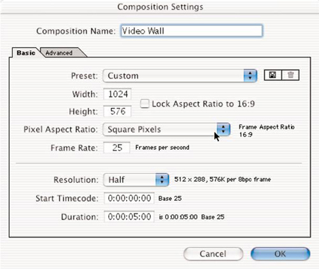319x269 pixels.
Task: Click the blue arrows of the Preset menu
Action: (250, 76)
